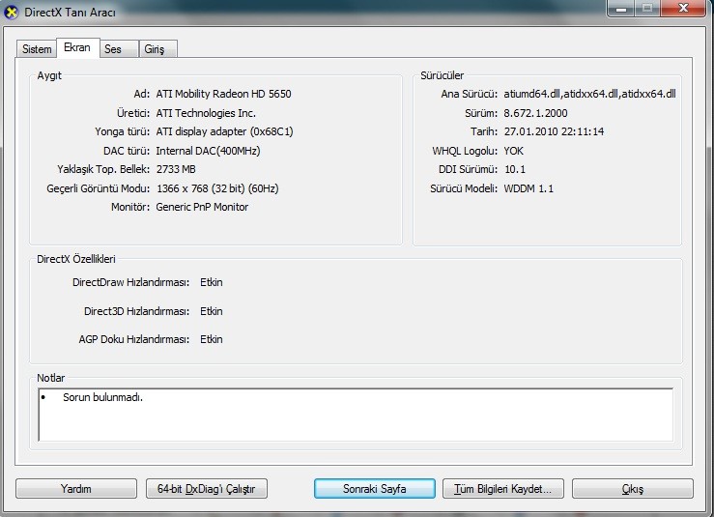Click DirectDraw Hızlandırması Etkin status
Viewport: 714px width, 517px height.
212,282
